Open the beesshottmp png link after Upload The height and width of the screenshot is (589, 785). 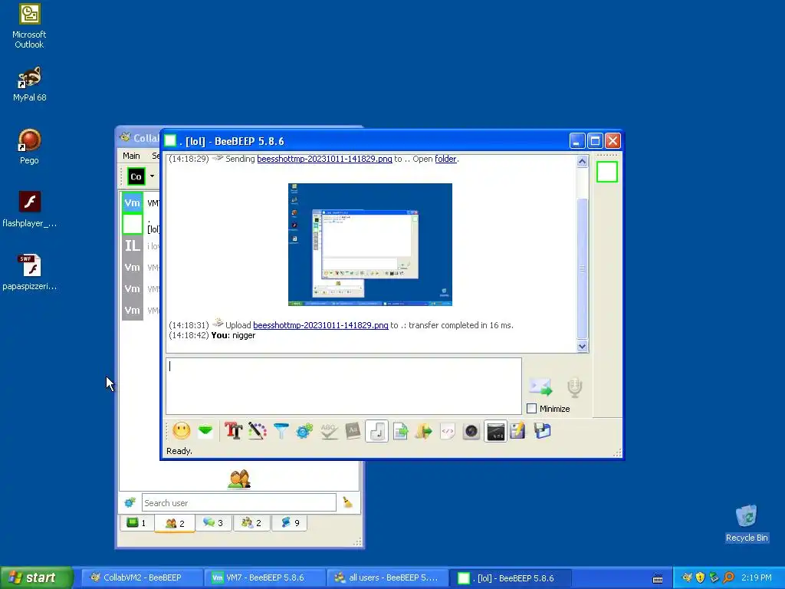320,325
